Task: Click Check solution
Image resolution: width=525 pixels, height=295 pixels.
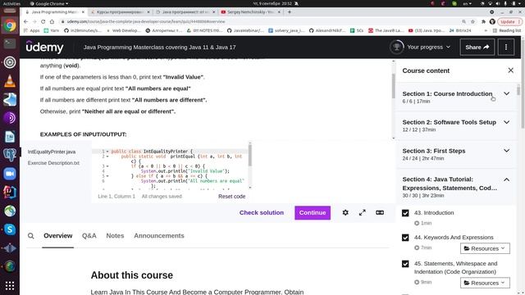Action: tap(261, 213)
